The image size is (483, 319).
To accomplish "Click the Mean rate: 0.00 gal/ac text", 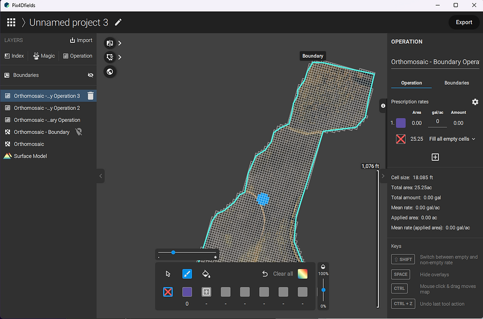I will pyautogui.click(x=415, y=208).
